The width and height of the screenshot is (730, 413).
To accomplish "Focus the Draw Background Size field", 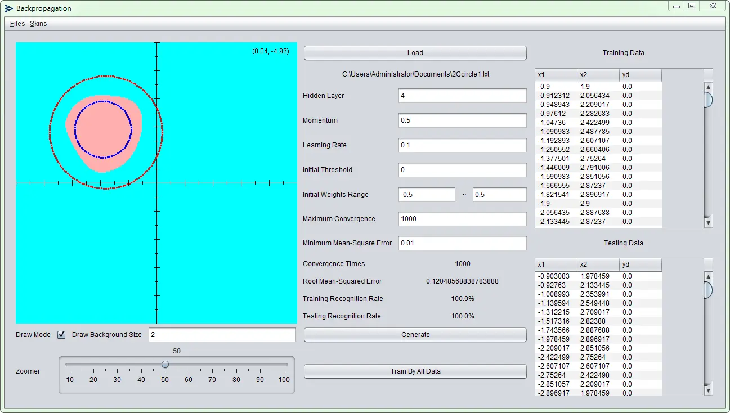I will [x=222, y=335].
